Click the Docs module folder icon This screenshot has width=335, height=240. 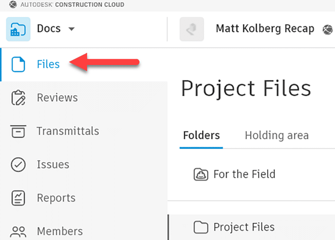18,29
